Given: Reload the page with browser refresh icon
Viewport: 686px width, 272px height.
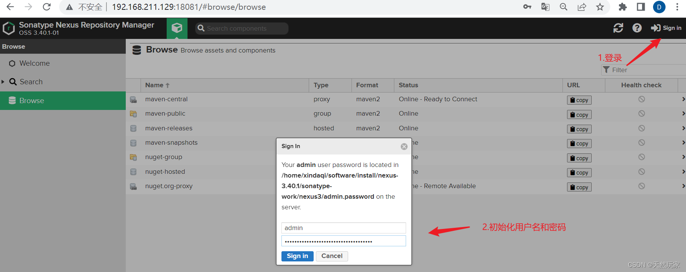Looking at the screenshot, I should point(47,7).
